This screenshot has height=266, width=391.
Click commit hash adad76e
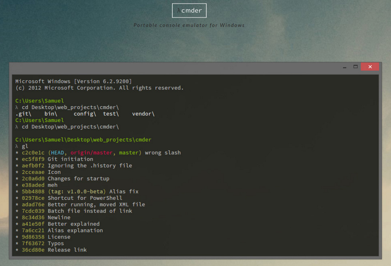(33, 205)
